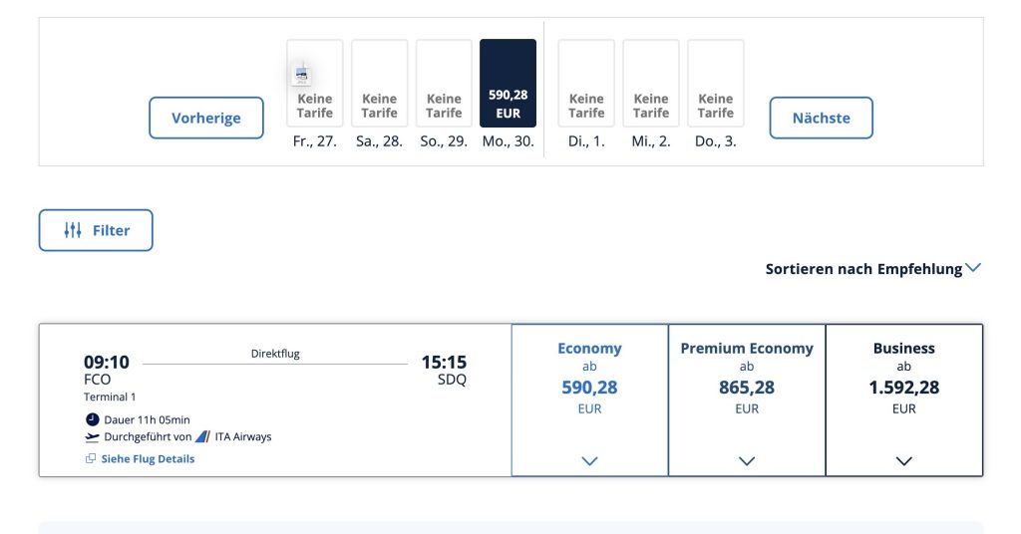Image resolution: width=1021 pixels, height=534 pixels.
Task: Choose the Do., 3. date tile
Action: coord(716,85)
